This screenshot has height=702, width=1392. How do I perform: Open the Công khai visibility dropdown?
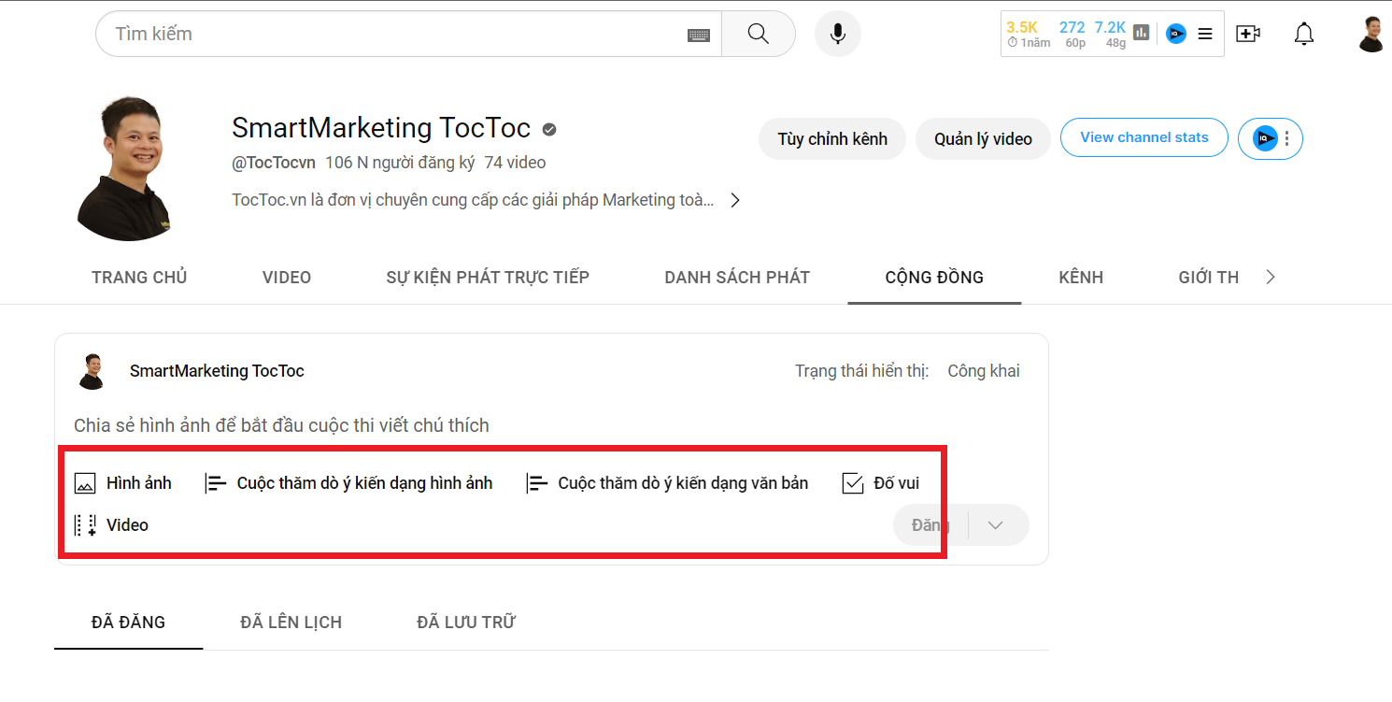click(x=983, y=371)
